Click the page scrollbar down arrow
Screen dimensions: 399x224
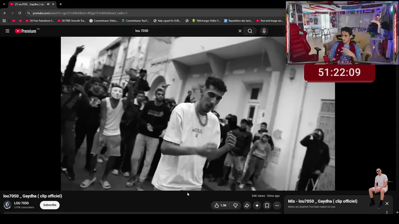tap(397, 212)
